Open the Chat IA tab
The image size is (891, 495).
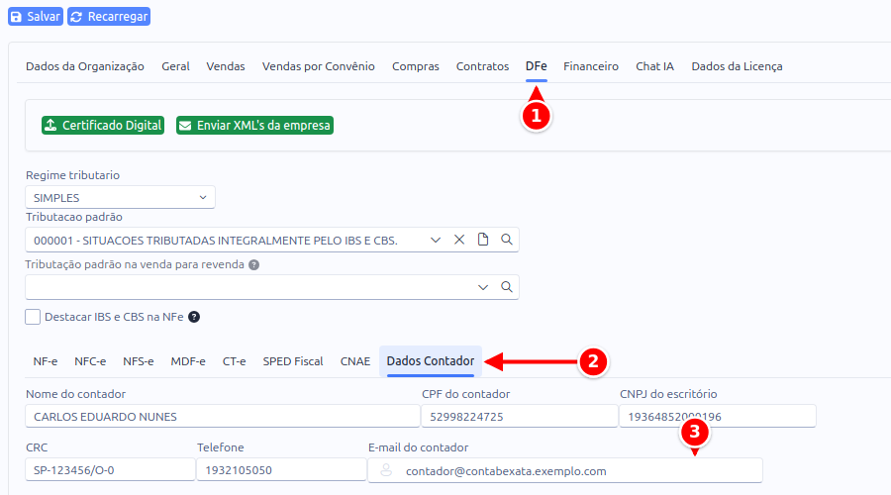(x=654, y=66)
